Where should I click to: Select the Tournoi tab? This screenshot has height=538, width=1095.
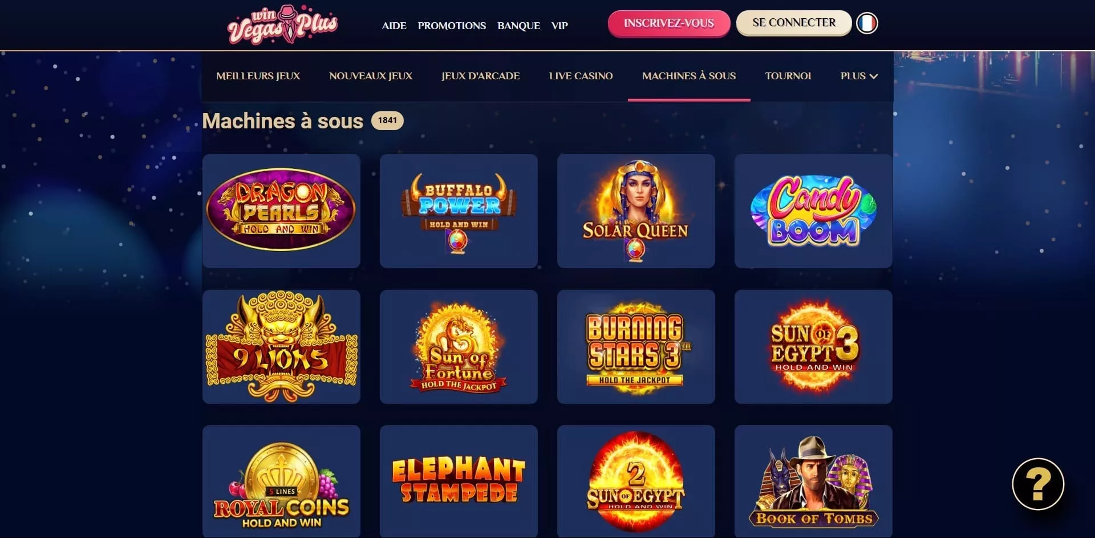pyautogui.click(x=788, y=76)
